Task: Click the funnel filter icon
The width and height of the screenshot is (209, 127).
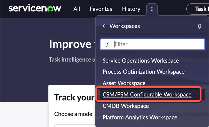Action: point(107,44)
